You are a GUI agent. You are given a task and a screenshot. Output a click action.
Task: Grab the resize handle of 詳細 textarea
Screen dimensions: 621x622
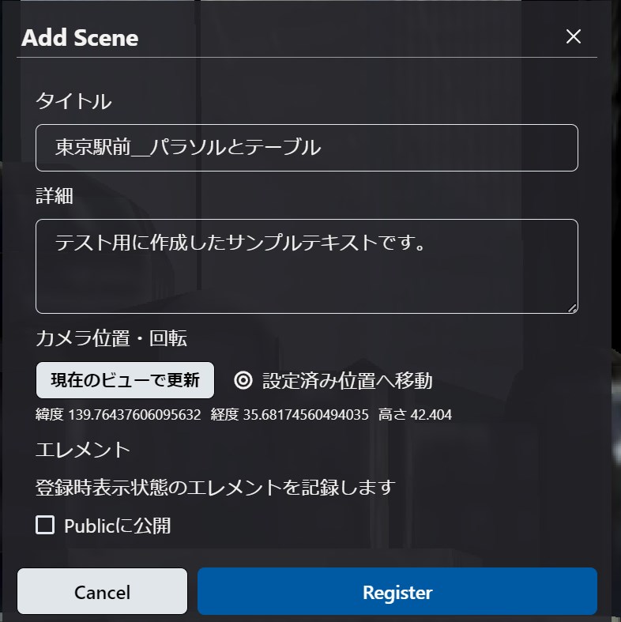tap(572, 307)
